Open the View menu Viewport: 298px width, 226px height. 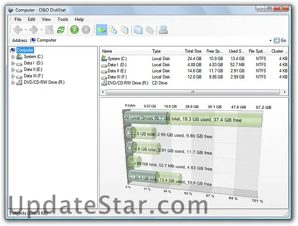pyautogui.click(x=46, y=20)
